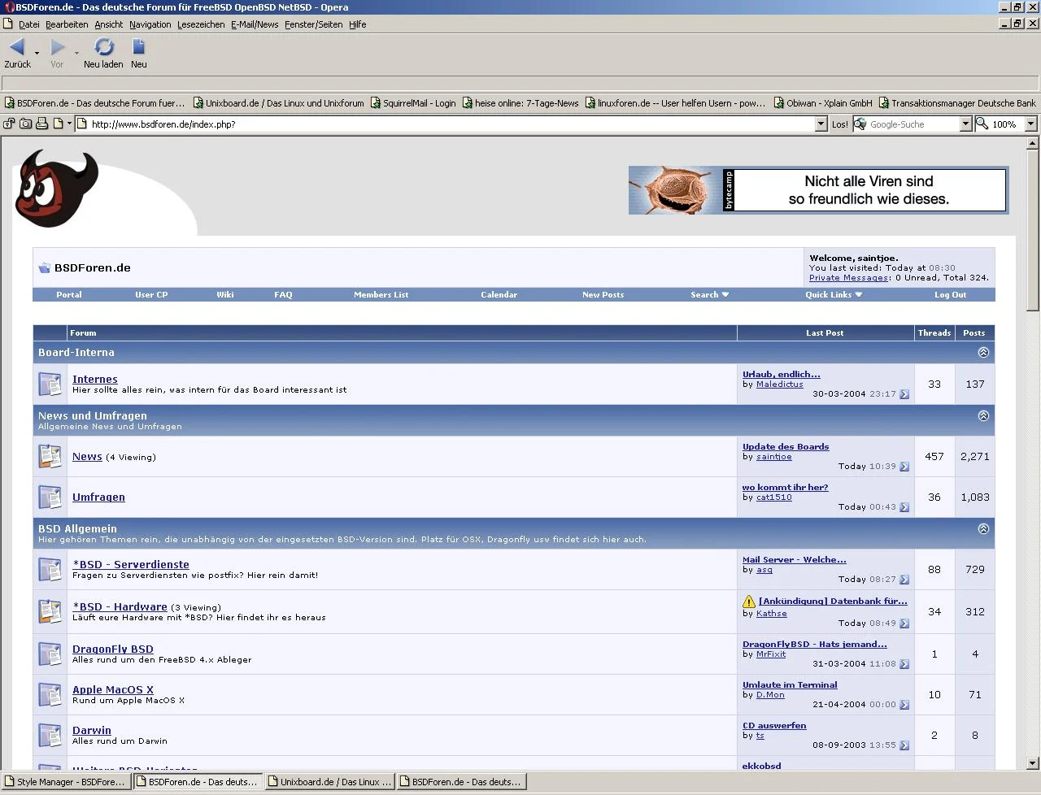Image resolution: width=1041 pixels, height=795 pixels.
Task: Go to last post arrow for Umlaute im Terminal
Action: coord(904,705)
